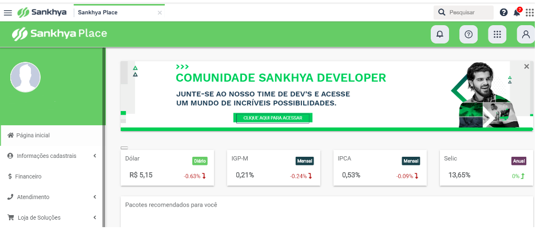The height and width of the screenshot is (246, 544).
Task: Click the user icon beside Informações cadastrais
Action: point(10,156)
